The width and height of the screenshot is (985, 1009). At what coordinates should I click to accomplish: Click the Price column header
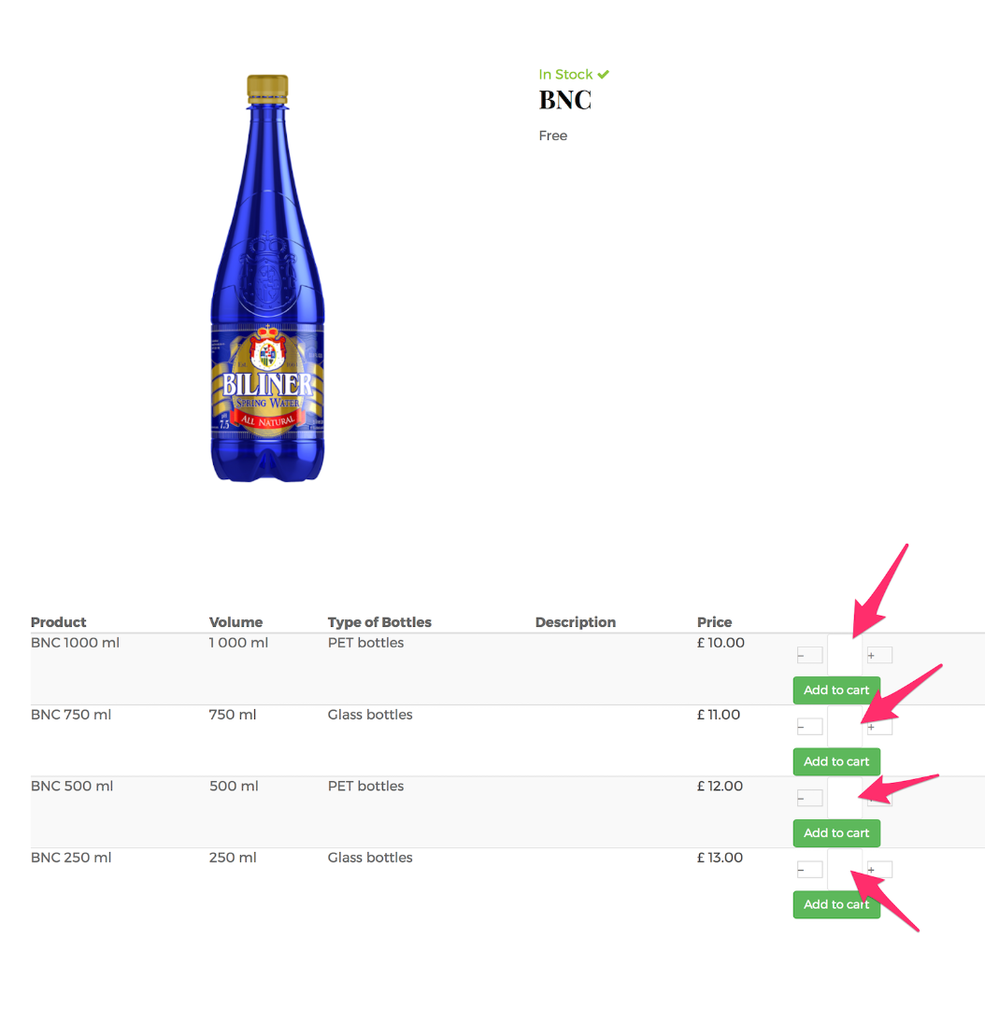(x=715, y=622)
